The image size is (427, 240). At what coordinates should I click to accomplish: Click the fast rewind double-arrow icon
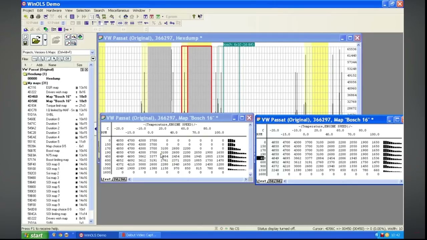tap(60, 16)
